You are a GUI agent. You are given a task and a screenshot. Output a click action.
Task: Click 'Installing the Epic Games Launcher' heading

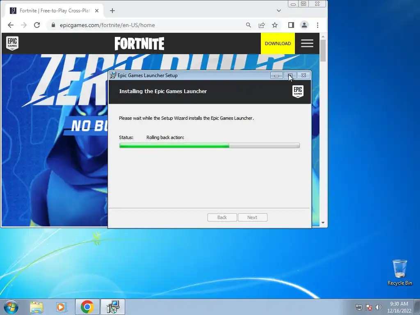point(163,91)
